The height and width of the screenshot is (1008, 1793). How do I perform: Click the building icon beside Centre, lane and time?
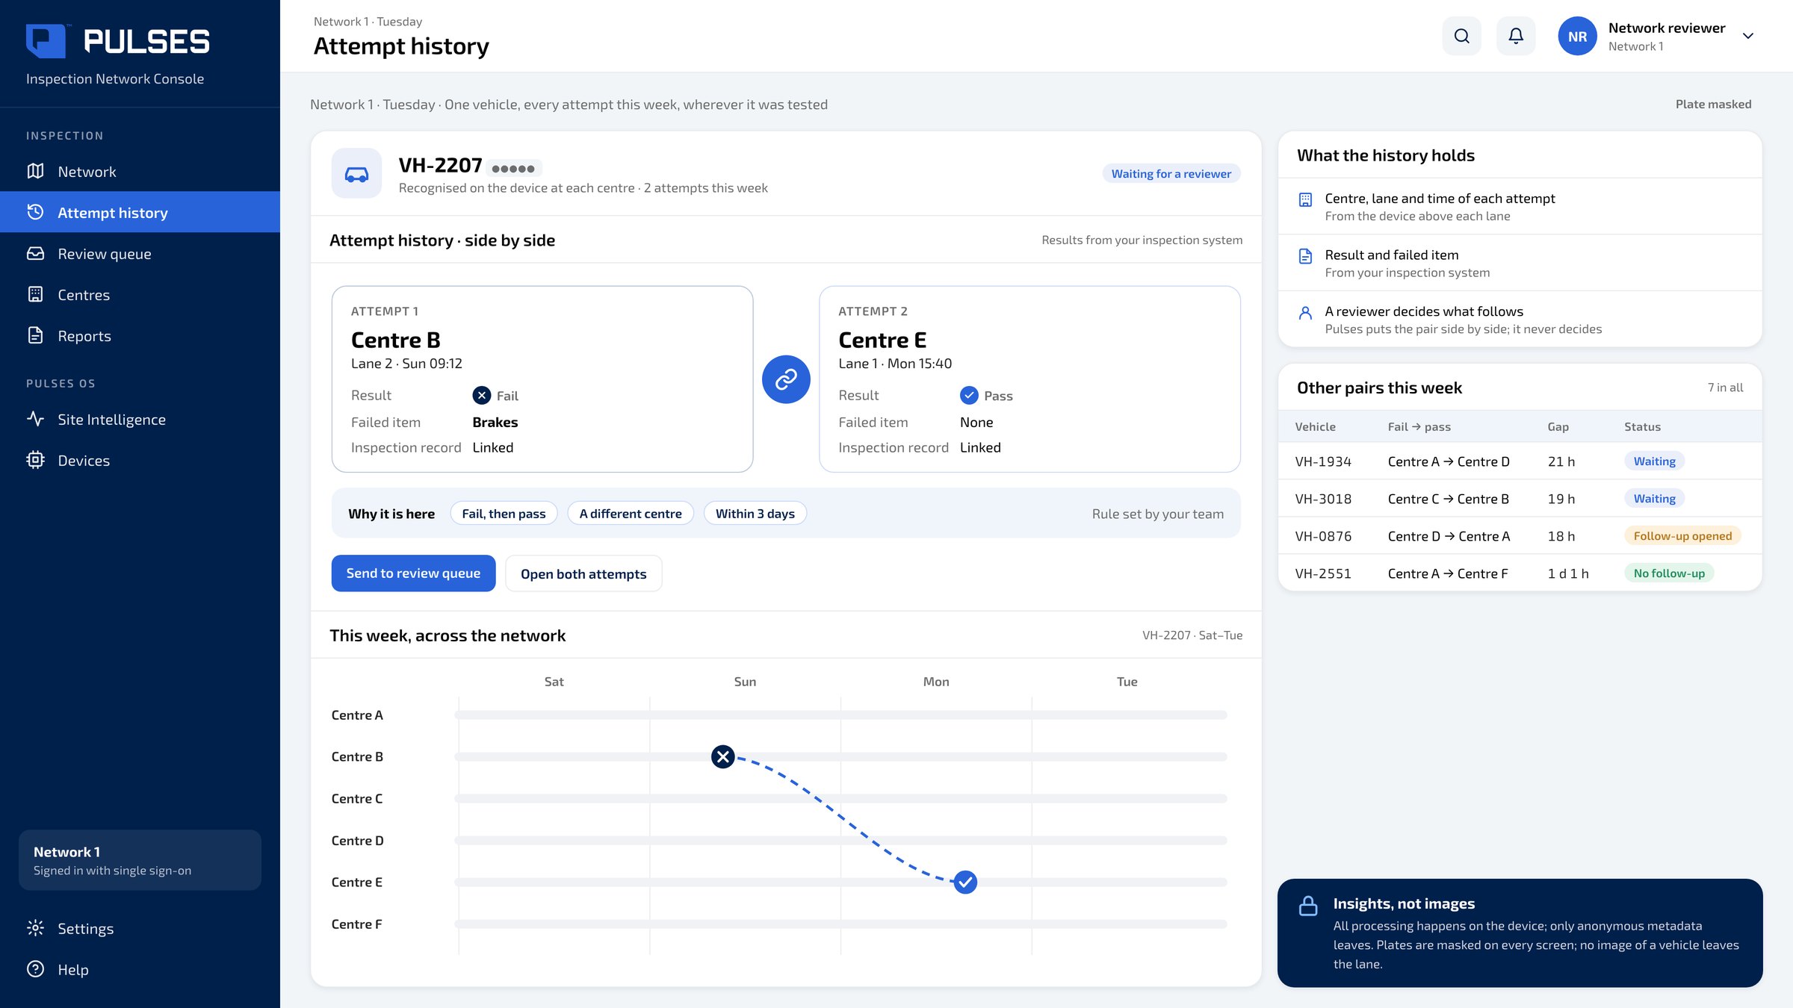pyautogui.click(x=1305, y=199)
